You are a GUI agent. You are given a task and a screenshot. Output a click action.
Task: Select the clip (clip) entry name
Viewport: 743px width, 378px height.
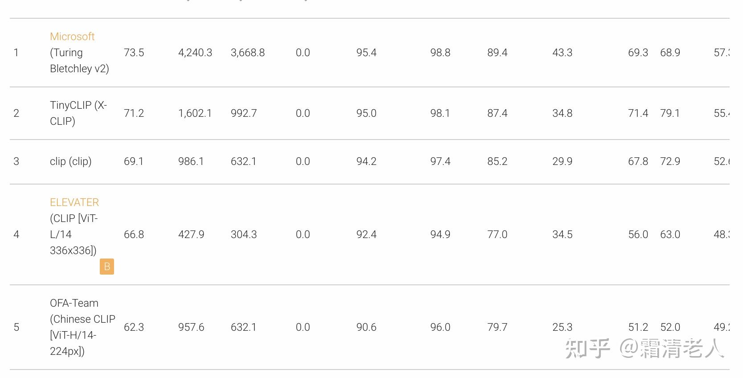coord(71,161)
